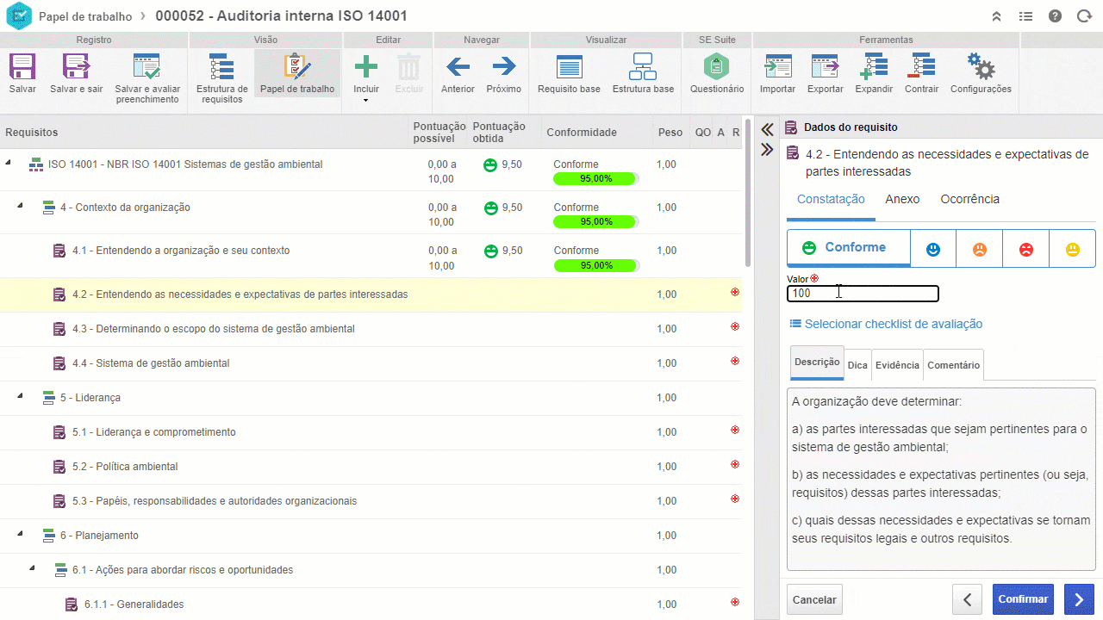The height and width of the screenshot is (620, 1103).
Task: Open the Evidência tab
Action: [897, 365]
